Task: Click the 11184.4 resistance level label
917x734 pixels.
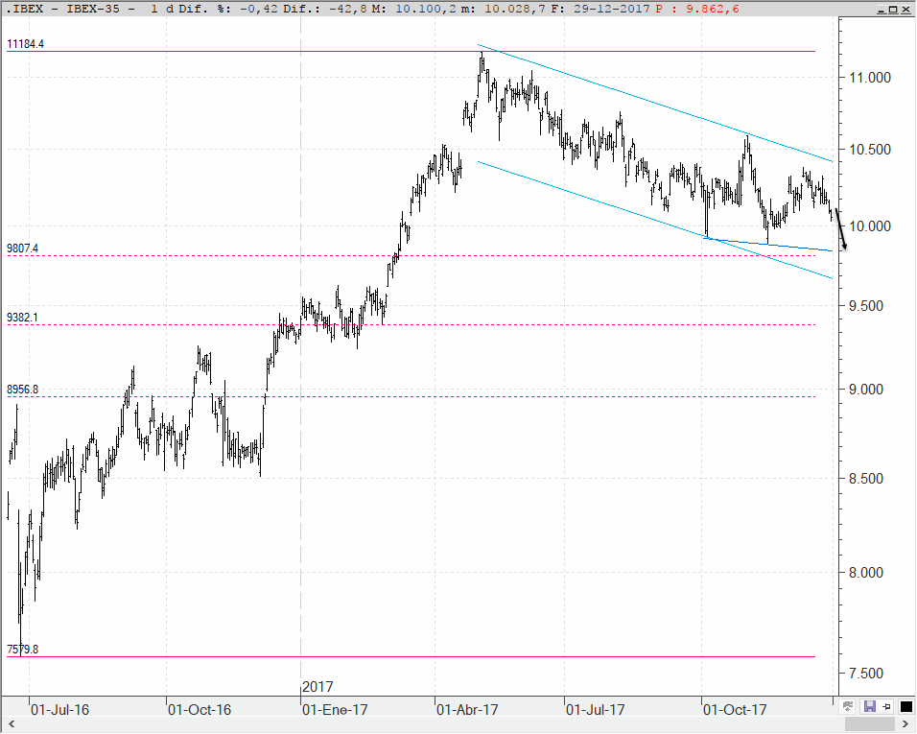Action: 25,44
